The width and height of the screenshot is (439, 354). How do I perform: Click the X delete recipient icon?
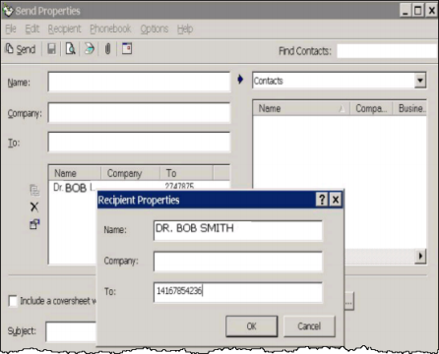tap(34, 206)
